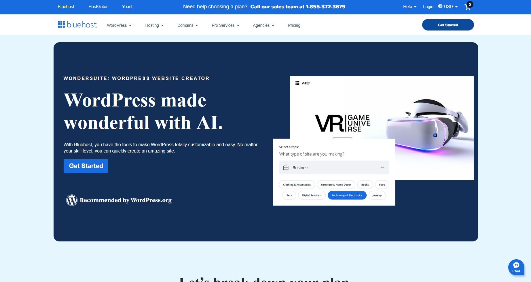Click the hero Get Started button

[x=86, y=166]
